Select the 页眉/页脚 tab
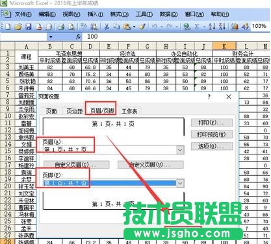Viewport: 271px width, 244px height. click(102, 110)
